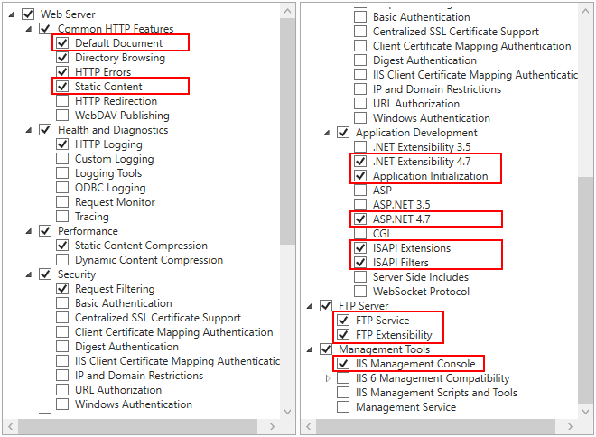
Task: Collapse the FTP Server tree node
Action: (x=310, y=306)
